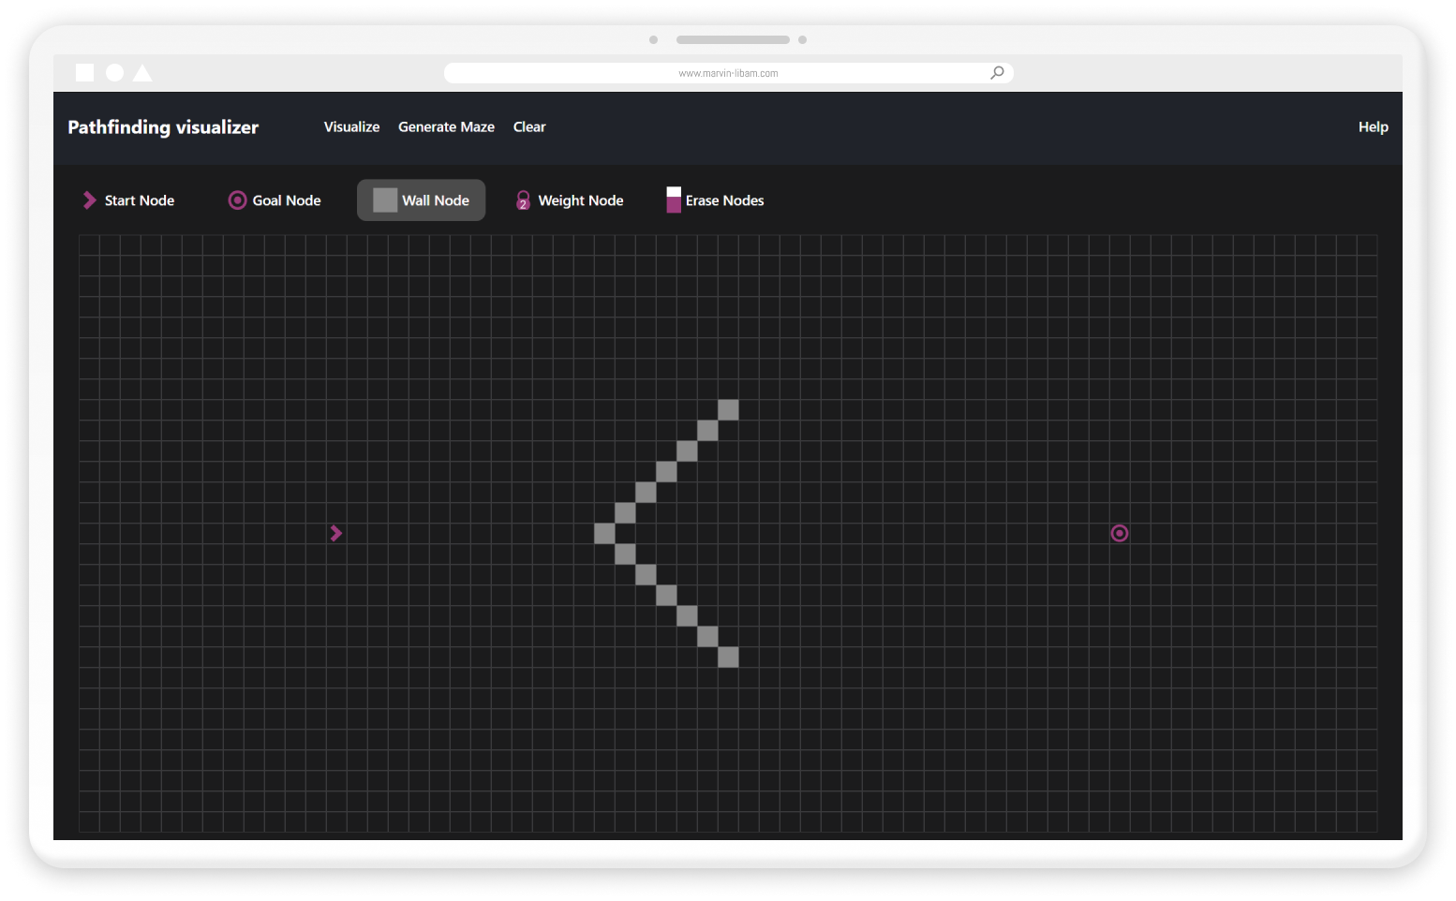Click the topmost wall cell of the chevron

[x=728, y=408]
